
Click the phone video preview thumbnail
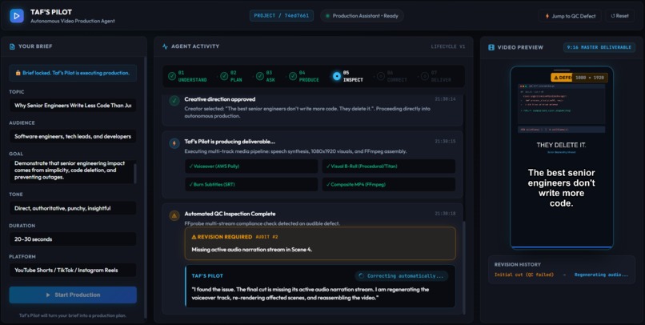point(562,158)
